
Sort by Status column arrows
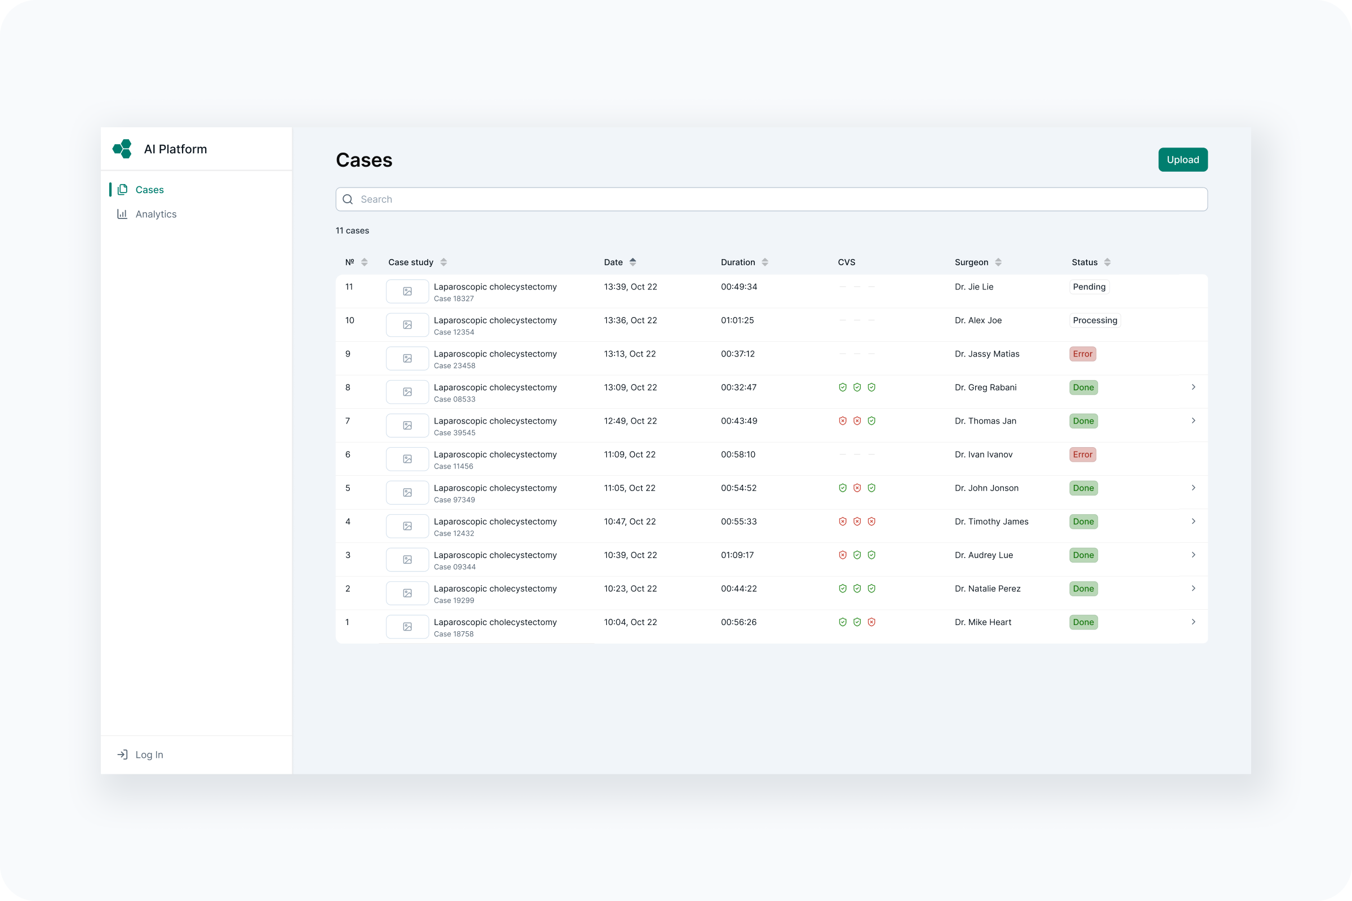point(1107,262)
